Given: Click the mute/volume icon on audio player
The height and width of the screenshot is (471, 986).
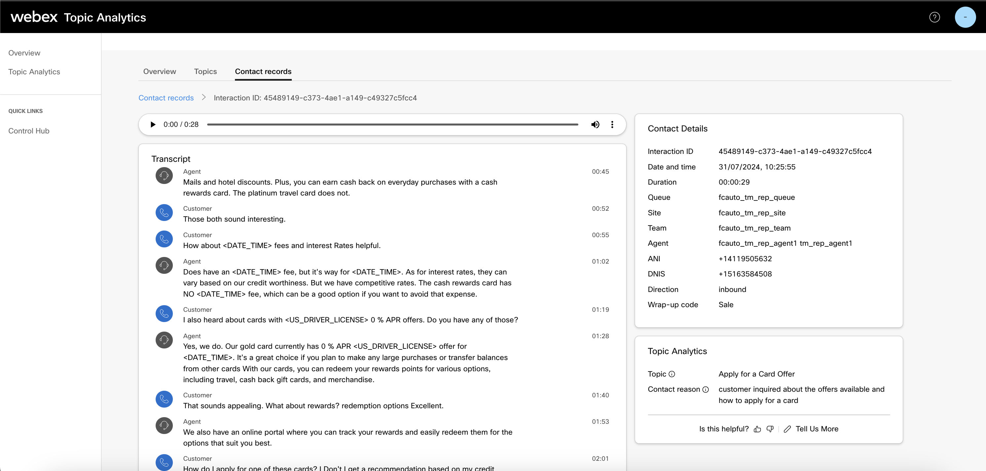Looking at the screenshot, I should 595,124.
